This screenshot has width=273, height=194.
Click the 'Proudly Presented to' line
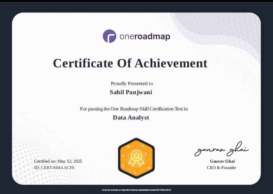(x=132, y=84)
